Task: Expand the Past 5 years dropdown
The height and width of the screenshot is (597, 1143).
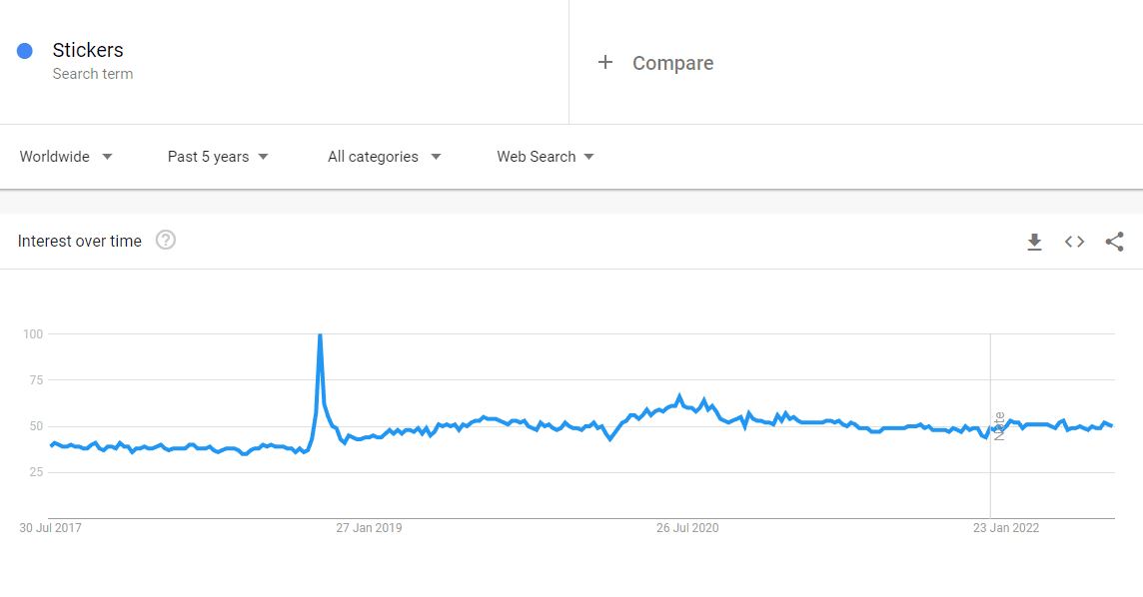Action: (218, 157)
